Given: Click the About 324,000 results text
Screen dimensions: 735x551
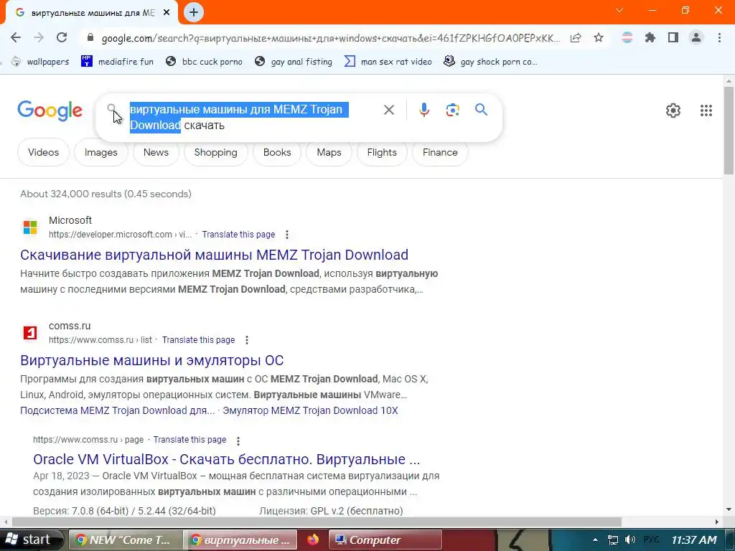Looking at the screenshot, I should 106,194.
